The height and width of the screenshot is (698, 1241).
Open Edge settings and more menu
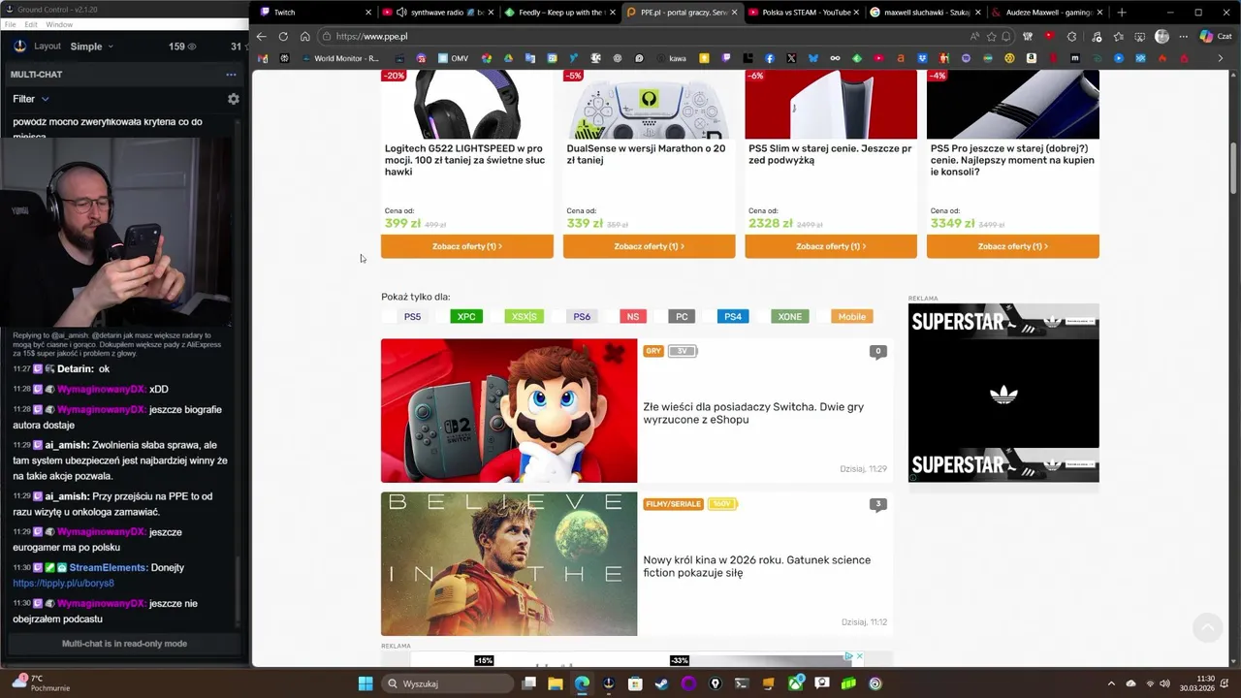pyautogui.click(x=1183, y=37)
